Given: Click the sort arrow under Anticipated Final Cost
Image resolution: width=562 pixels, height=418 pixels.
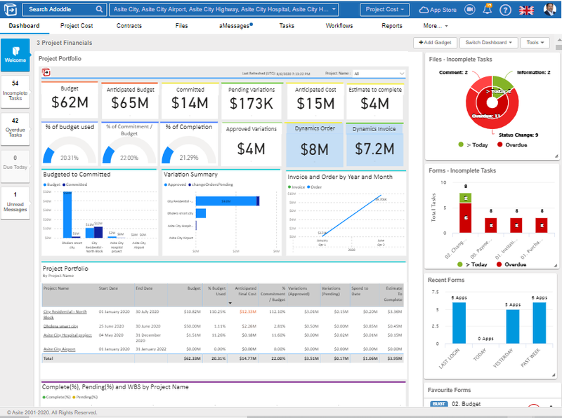Looking at the screenshot, I should pyautogui.click(x=230, y=303).
